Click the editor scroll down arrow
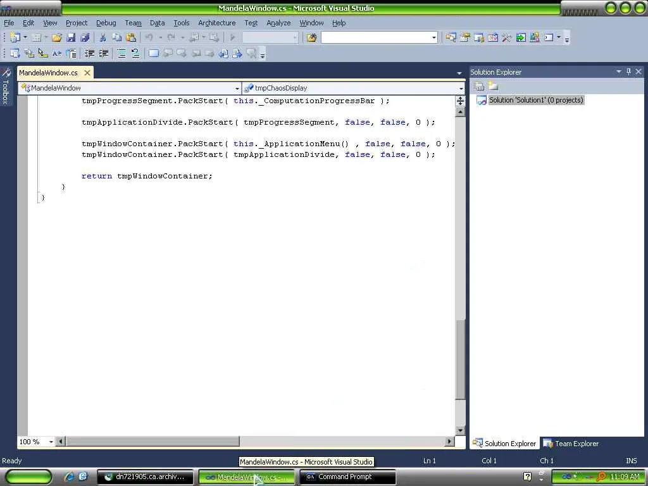 [x=460, y=430]
